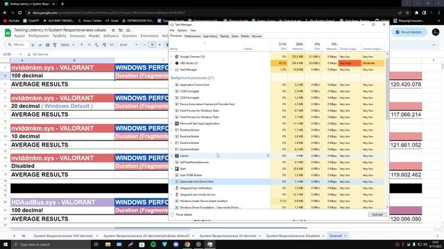The height and width of the screenshot is (249, 444).
Task: Select the OBS Studio process icon
Action: 177,63
